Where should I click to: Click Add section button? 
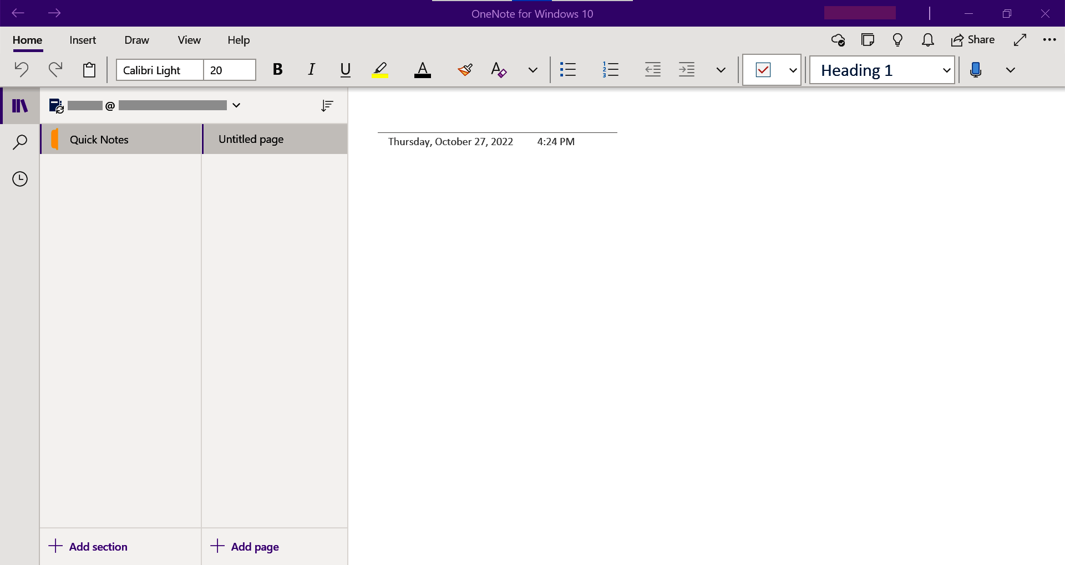click(x=88, y=547)
